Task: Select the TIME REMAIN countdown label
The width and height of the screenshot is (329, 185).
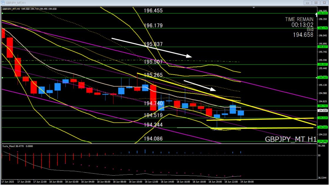Action: tap(299, 19)
